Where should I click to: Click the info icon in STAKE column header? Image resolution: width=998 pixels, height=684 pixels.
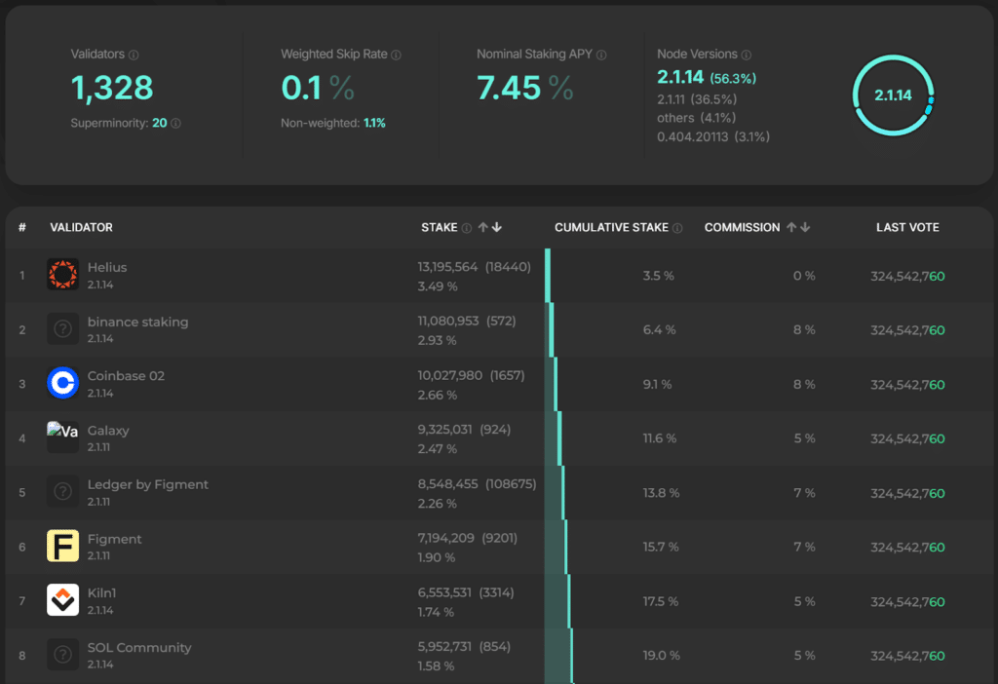pyautogui.click(x=467, y=228)
